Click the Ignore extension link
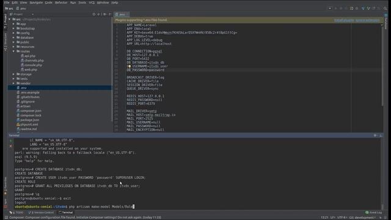The width and height of the screenshot is (391, 220). tap(367, 20)
